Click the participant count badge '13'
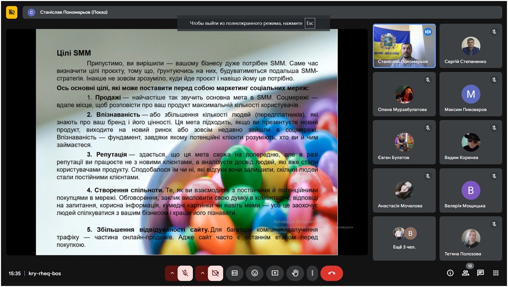 (x=470, y=266)
